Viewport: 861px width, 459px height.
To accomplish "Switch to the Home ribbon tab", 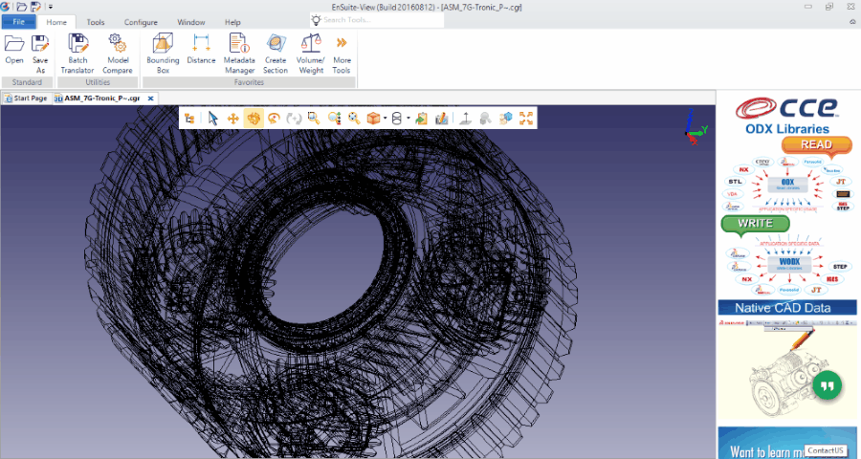I will (x=56, y=23).
